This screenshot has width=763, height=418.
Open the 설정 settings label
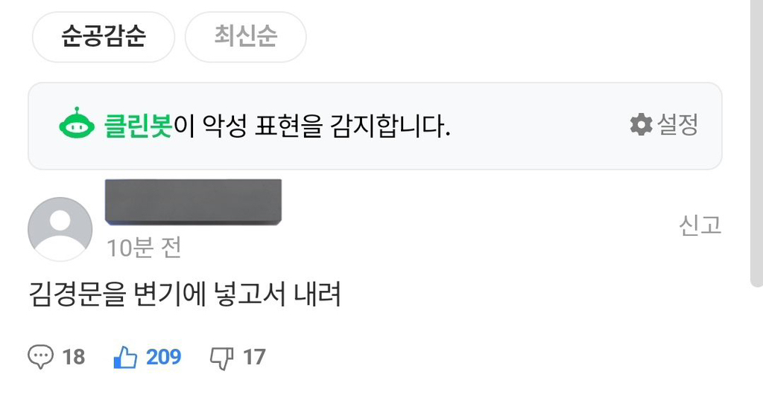678,125
